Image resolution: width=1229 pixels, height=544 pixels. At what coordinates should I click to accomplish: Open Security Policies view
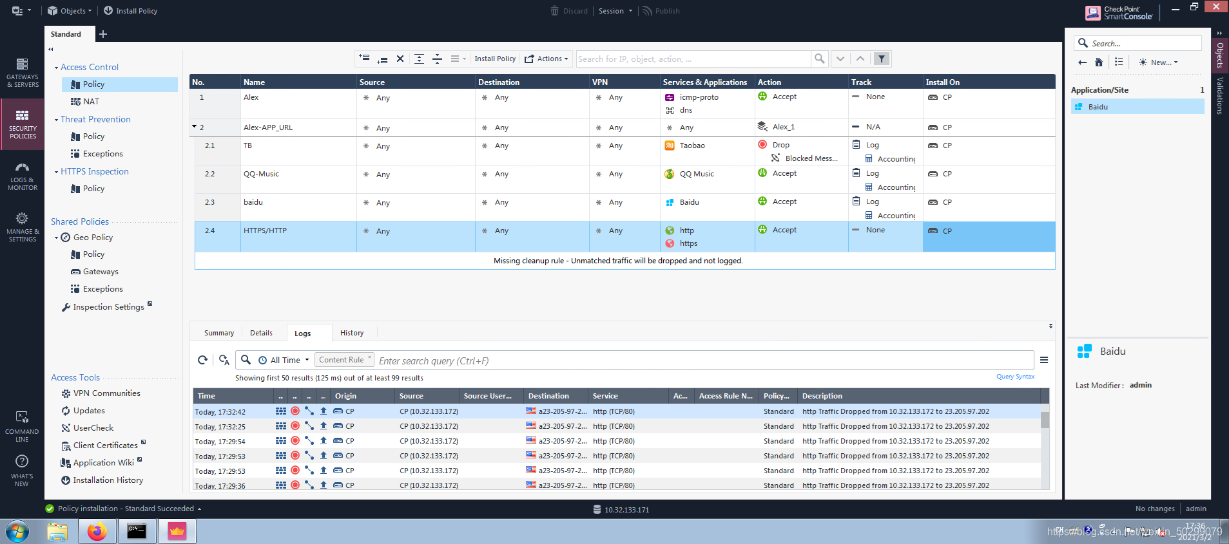[22, 124]
